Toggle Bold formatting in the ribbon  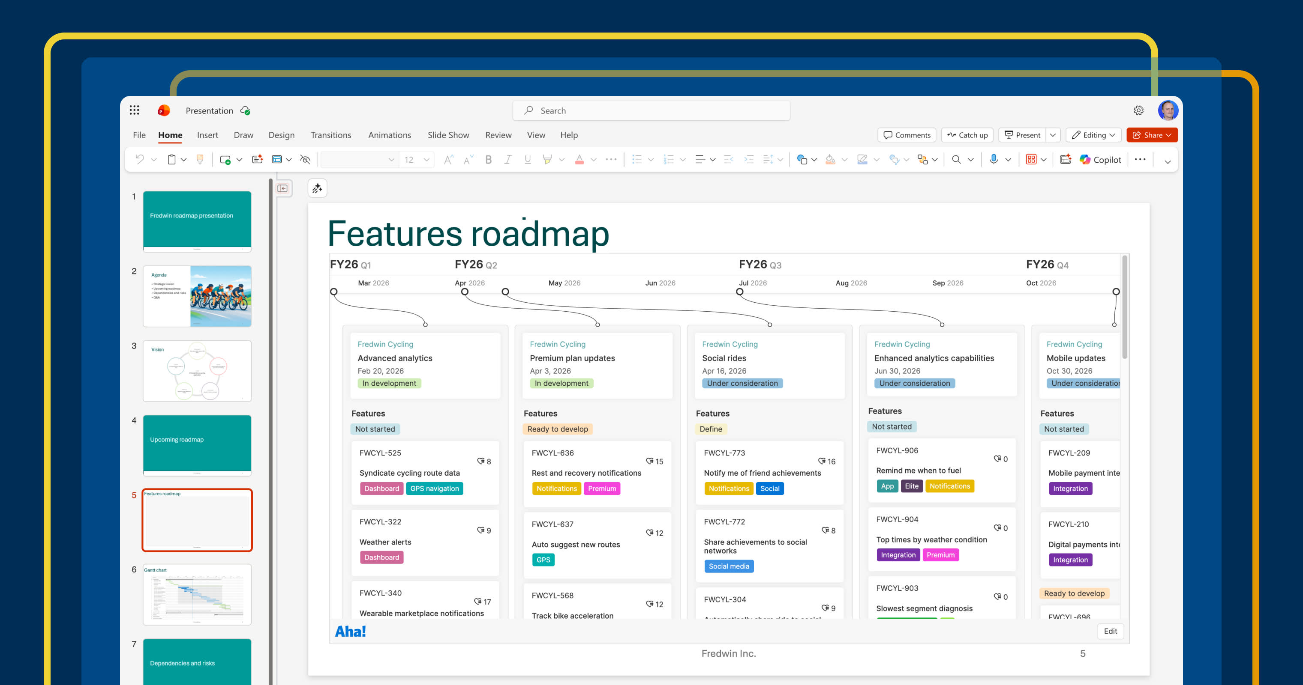(x=488, y=159)
